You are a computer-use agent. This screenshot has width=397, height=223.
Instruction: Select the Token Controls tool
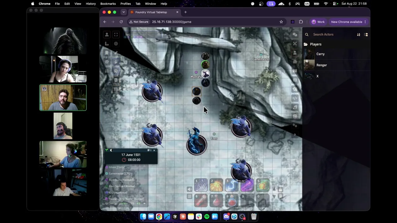pos(107,35)
